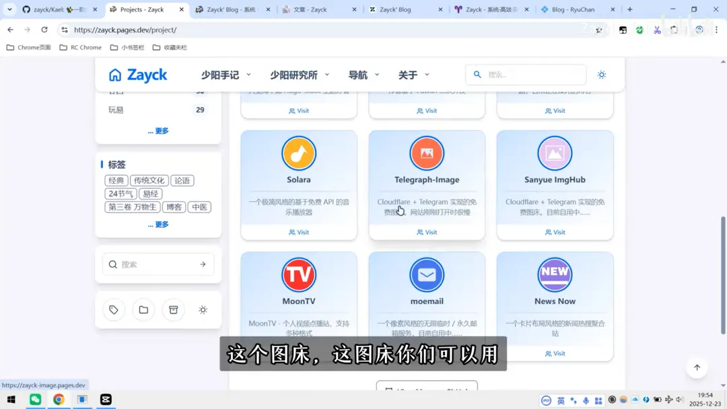Click the MoonTV red TV icon

click(299, 274)
